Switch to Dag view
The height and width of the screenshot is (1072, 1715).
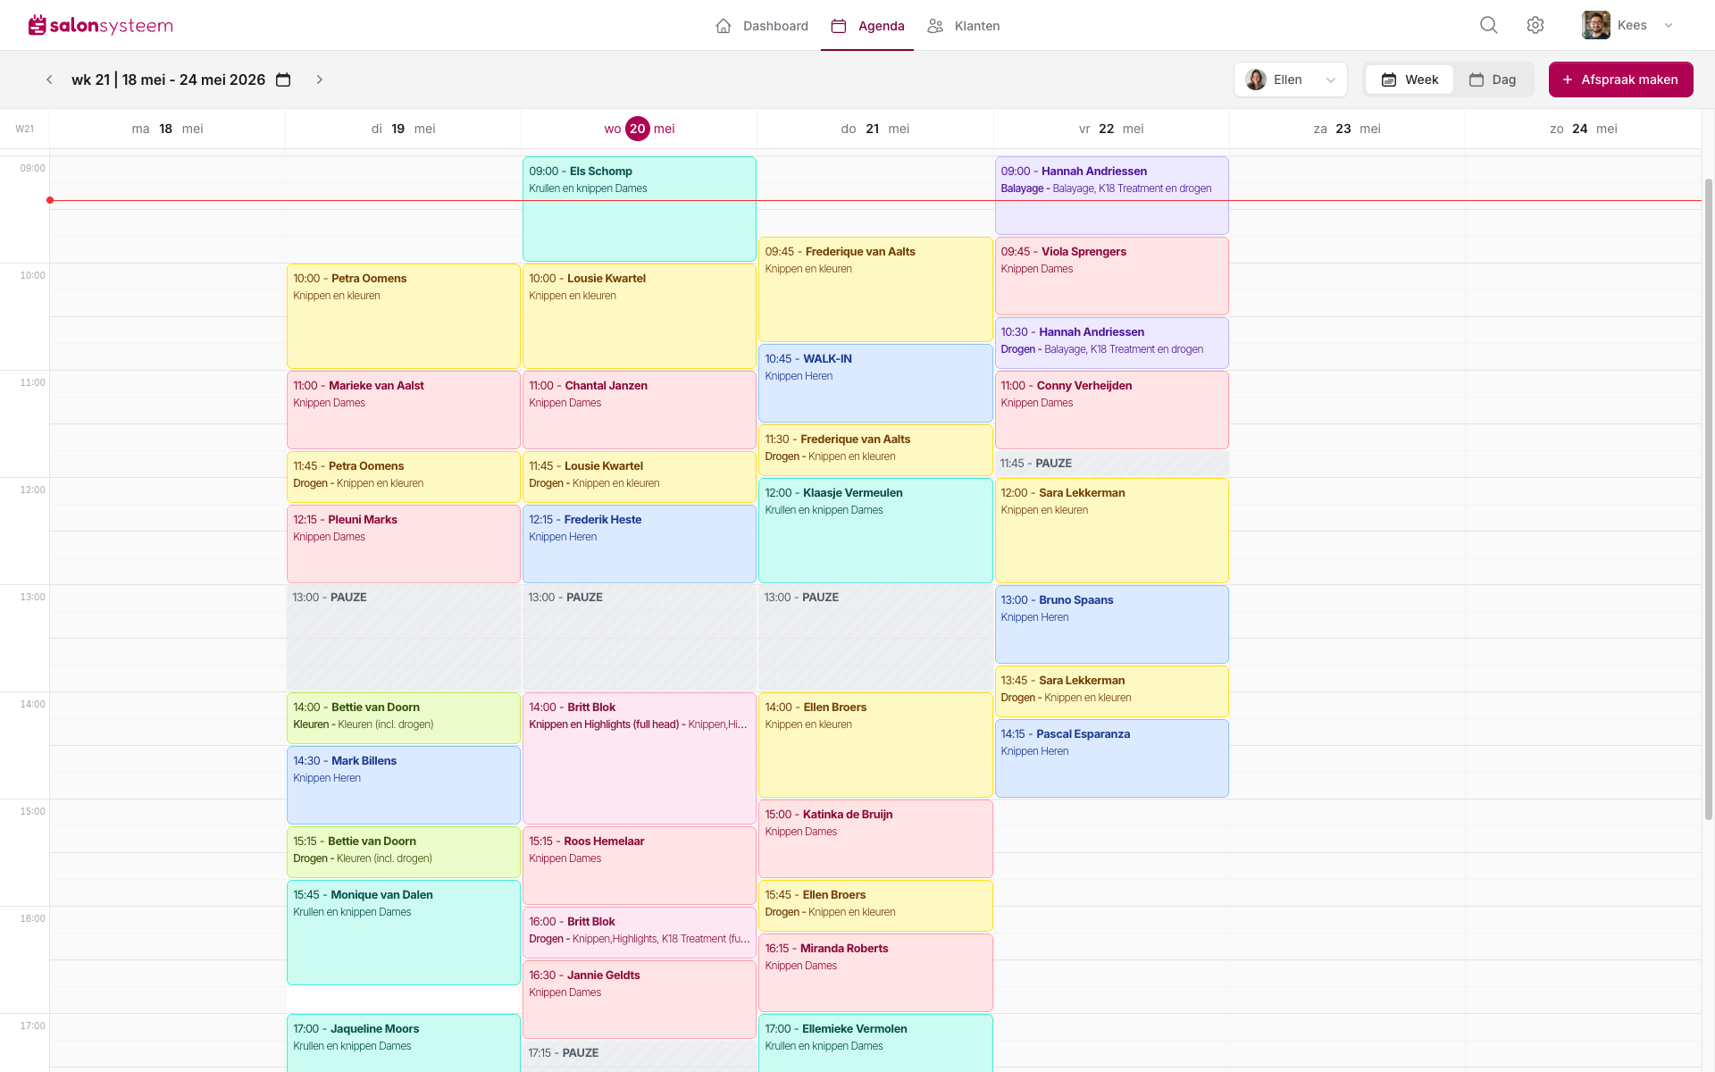click(x=1493, y=80)
